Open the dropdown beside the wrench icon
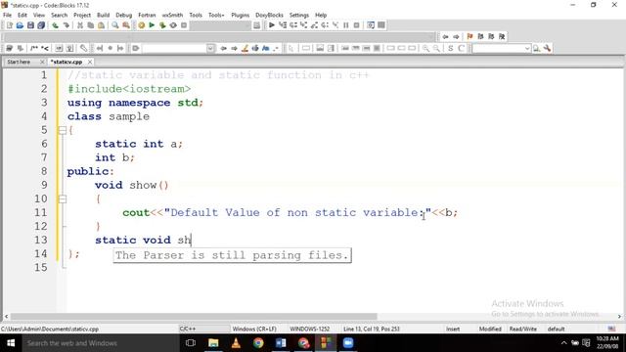Image resolution: width=626 pixels, height=352 pixels. (x=527, y=48)
